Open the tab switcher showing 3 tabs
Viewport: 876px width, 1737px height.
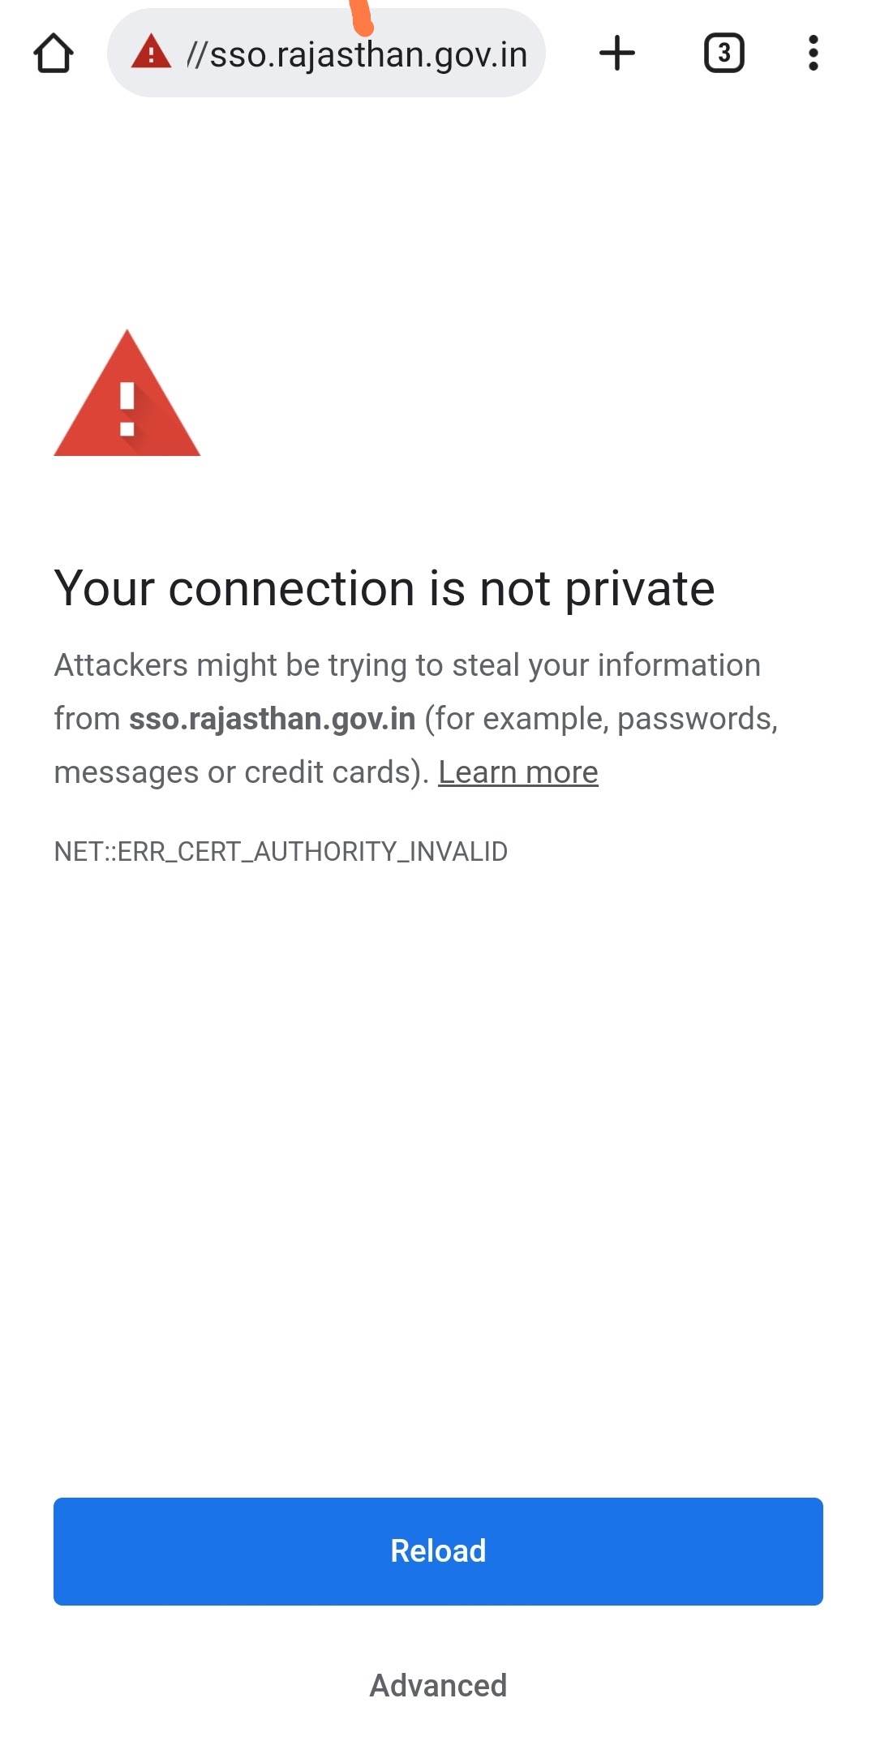pyautogui.click(x=724, y=54)
